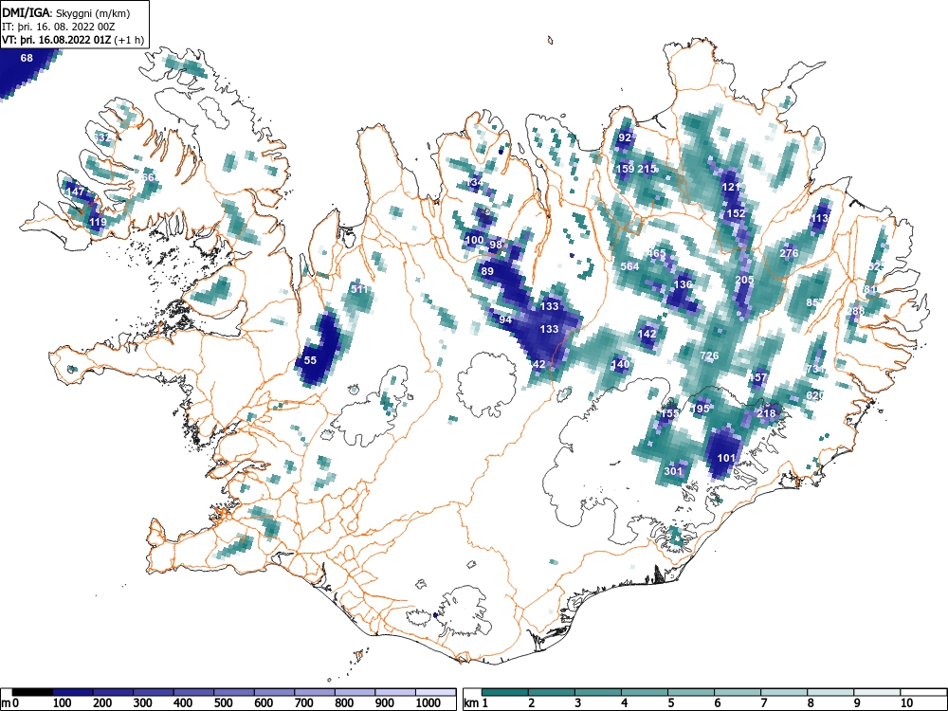Click the 500 label on the metre scale
Viewport: 948px width, 711px height.
(x=224, y=702)
